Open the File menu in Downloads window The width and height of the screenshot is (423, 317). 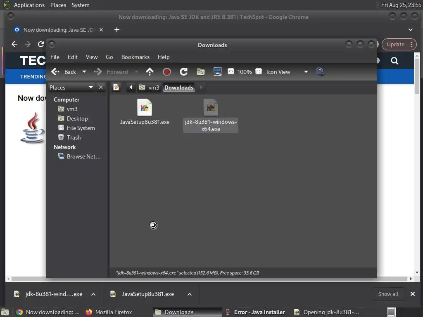point(55,57)
